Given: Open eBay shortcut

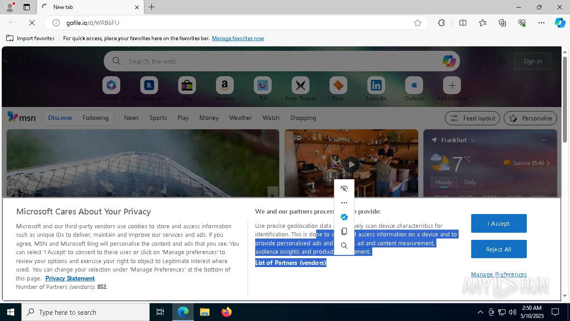Looking at the screenshot, I should [x=187, y=89].
